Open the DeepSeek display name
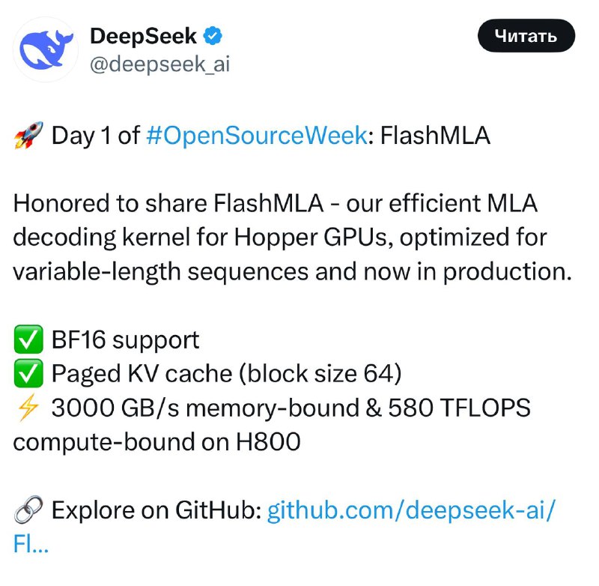 coord(143,36)
